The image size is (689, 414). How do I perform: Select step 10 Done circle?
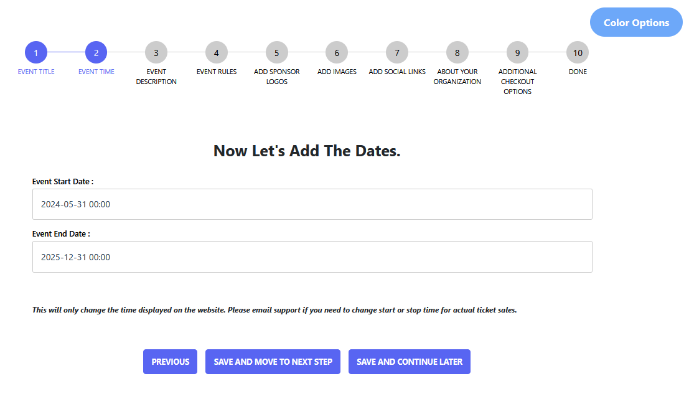578,53
